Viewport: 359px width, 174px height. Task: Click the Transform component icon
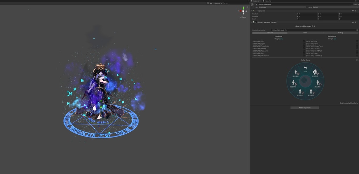254,11
